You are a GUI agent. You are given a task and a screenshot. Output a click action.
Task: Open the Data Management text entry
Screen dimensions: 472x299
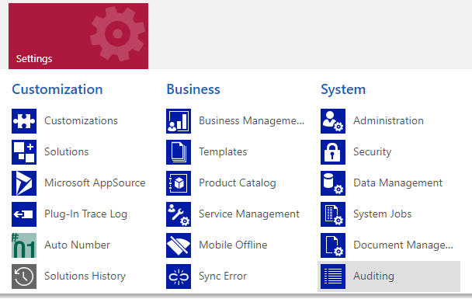pyautogui.click(x=398, y=183)
